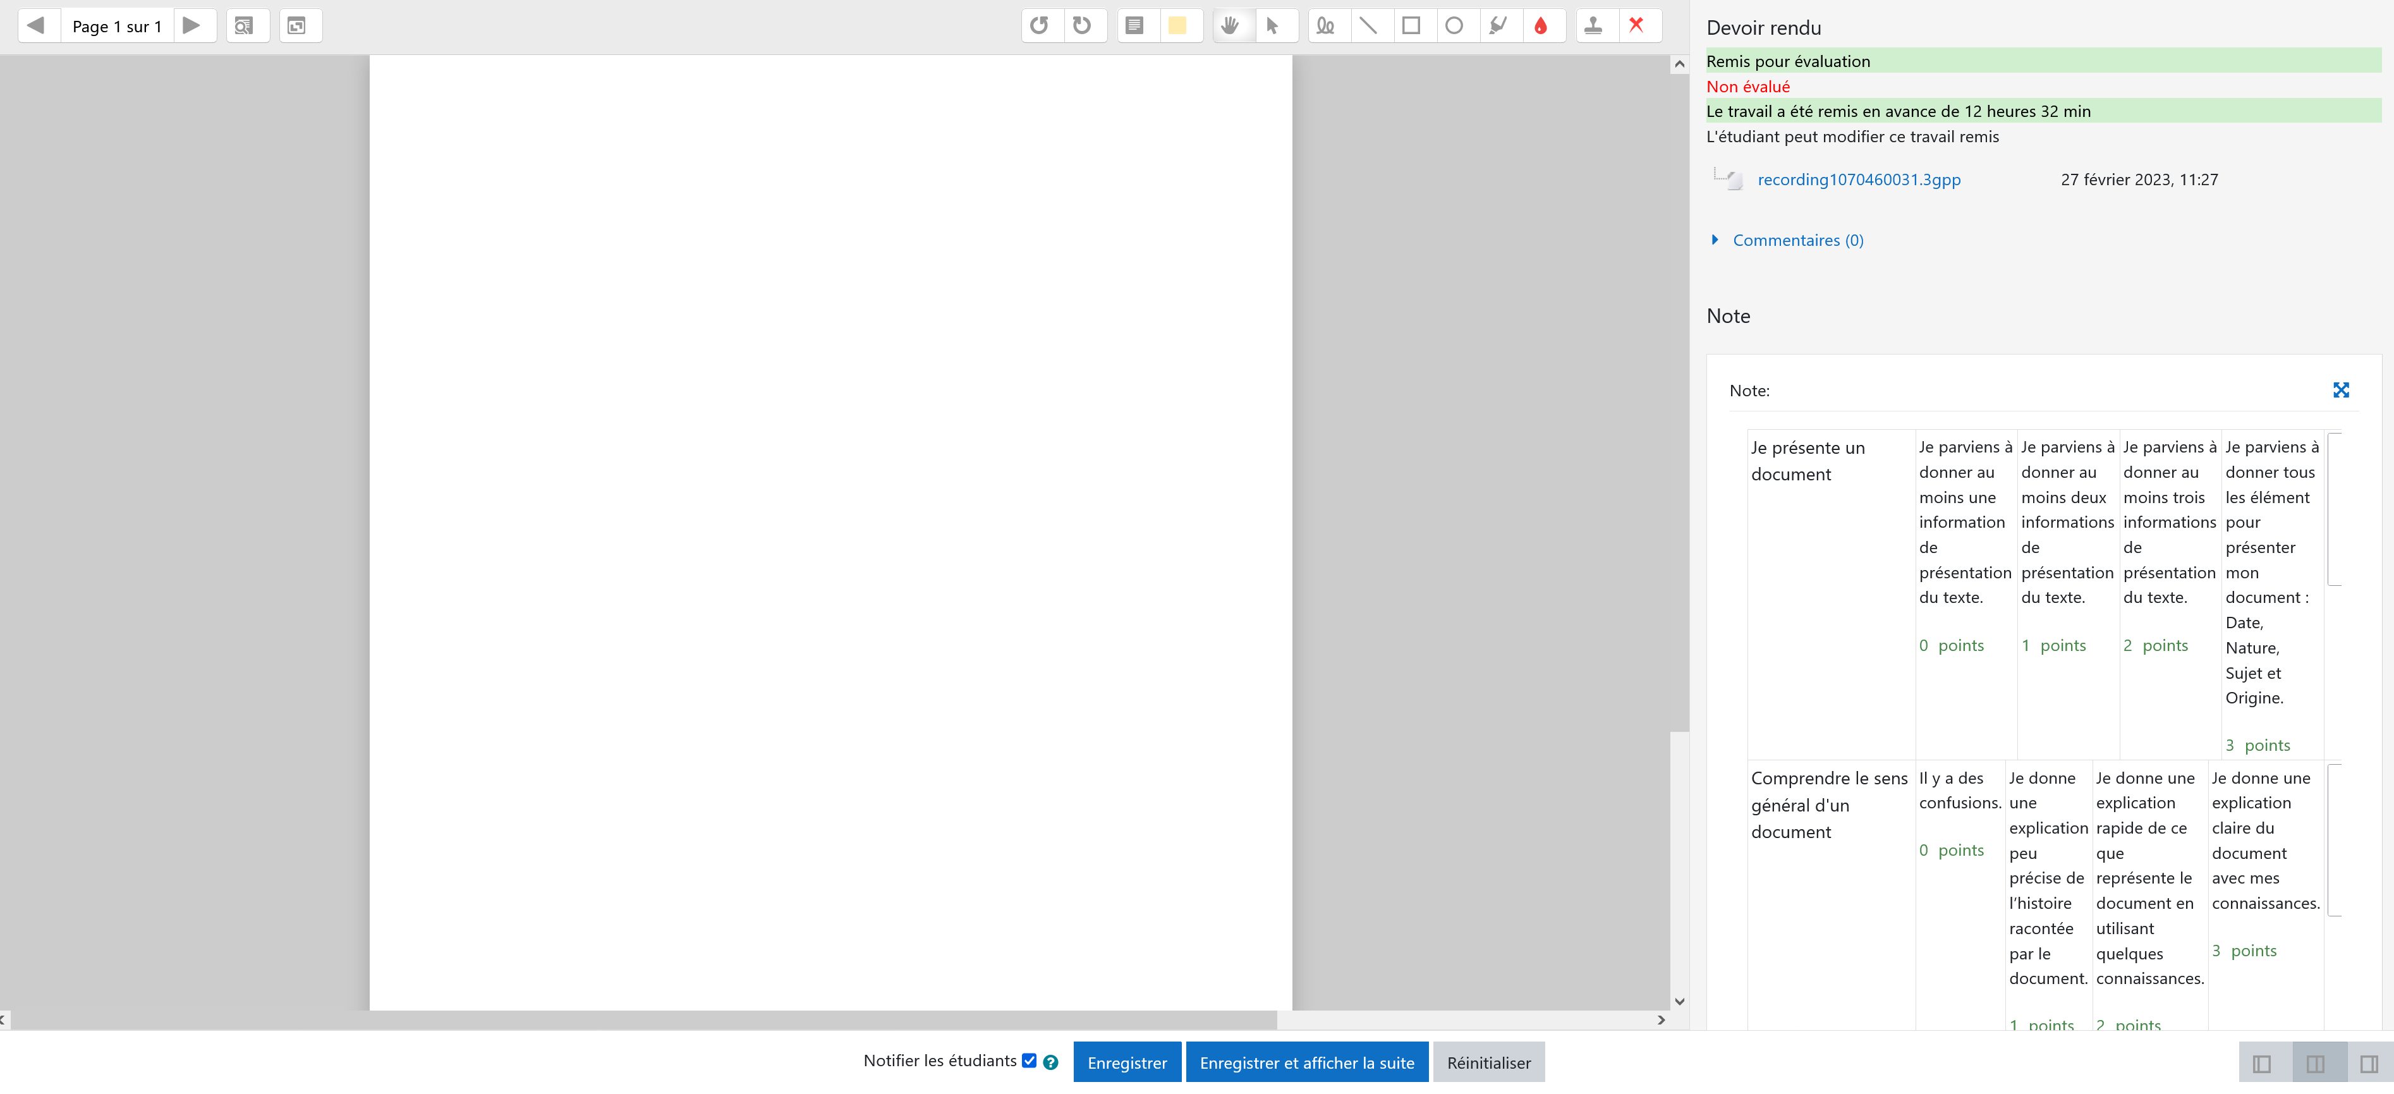
Task: Toggle the 'Notifier les étudiants' checkbox
Action: pos(1029,1061)
